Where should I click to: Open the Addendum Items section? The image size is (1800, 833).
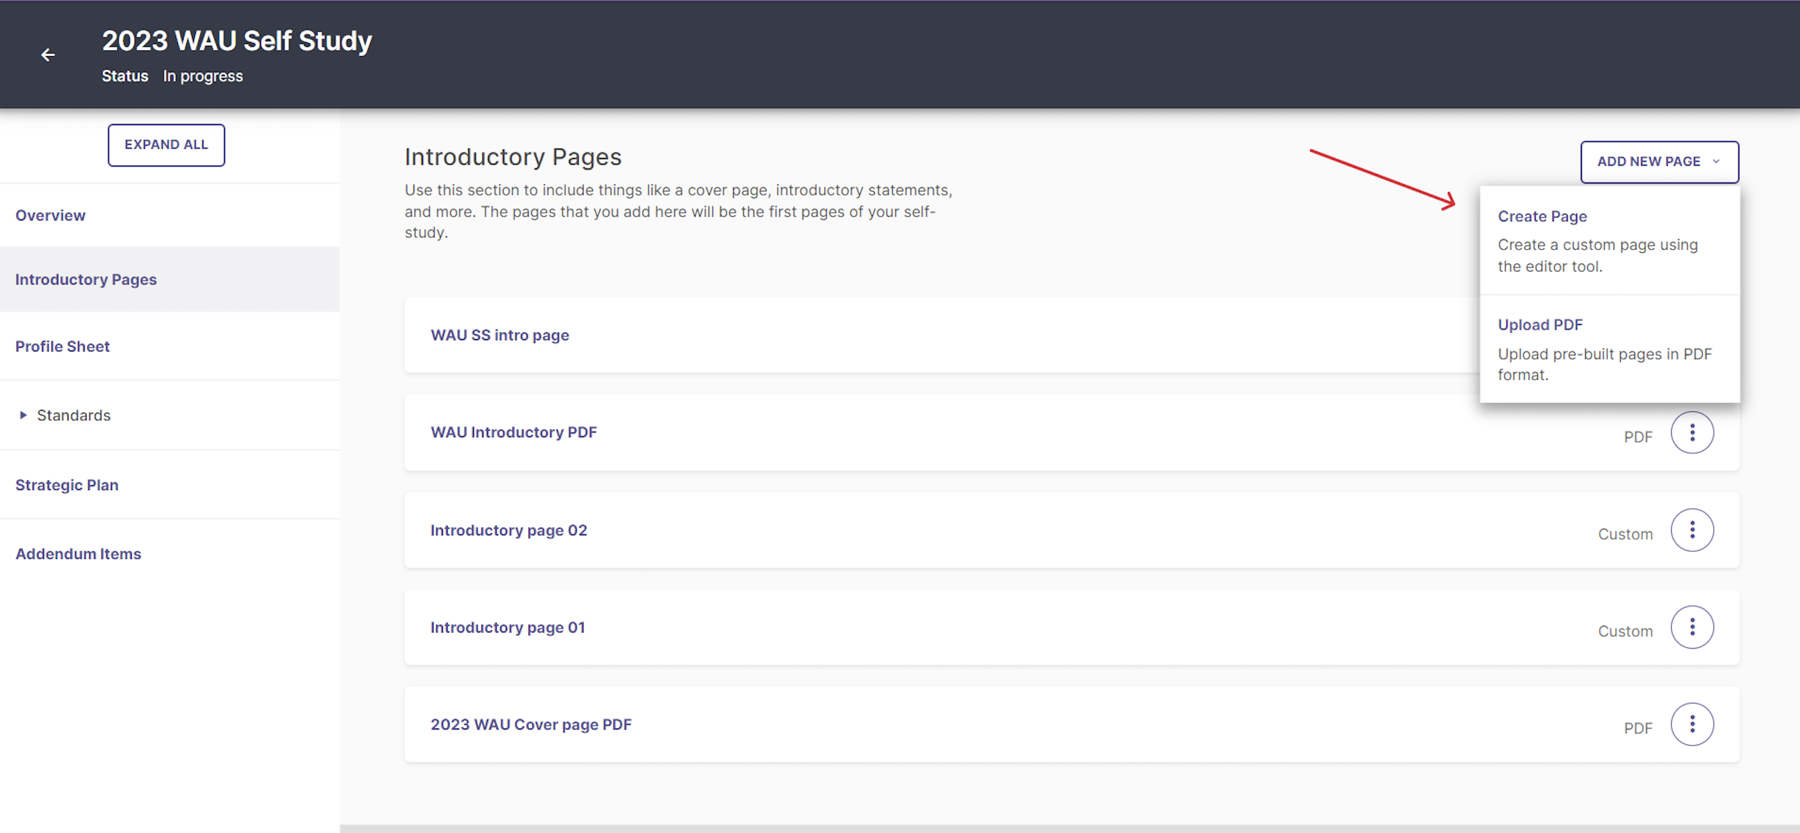pyautogui.click(x=78, y=553)
